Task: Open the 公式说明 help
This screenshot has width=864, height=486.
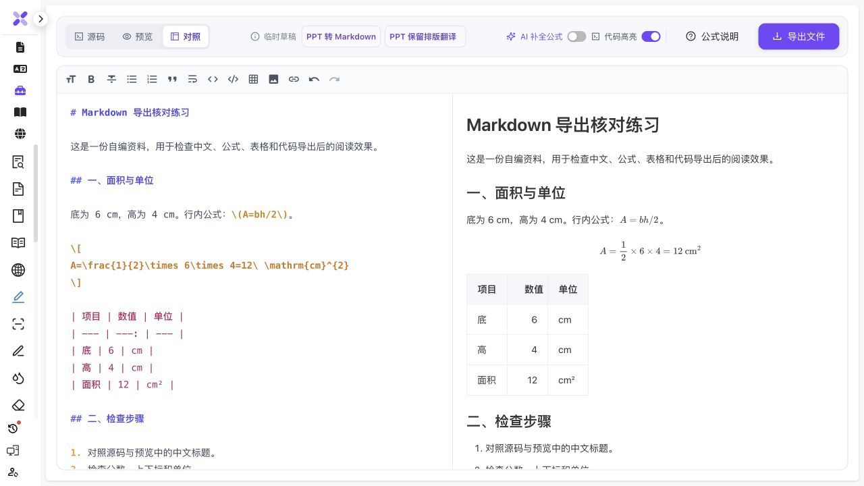Action: [x=712, y=36]
